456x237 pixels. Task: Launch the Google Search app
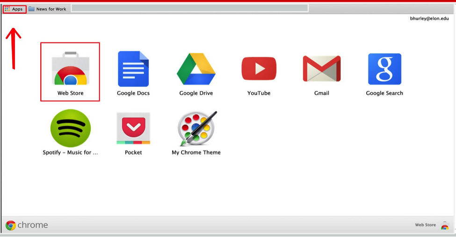[384, 69]
